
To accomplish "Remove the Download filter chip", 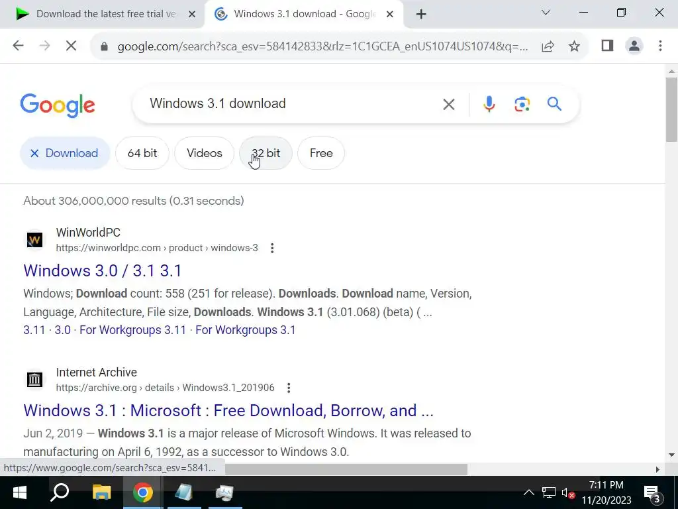I will click(65, 153).
